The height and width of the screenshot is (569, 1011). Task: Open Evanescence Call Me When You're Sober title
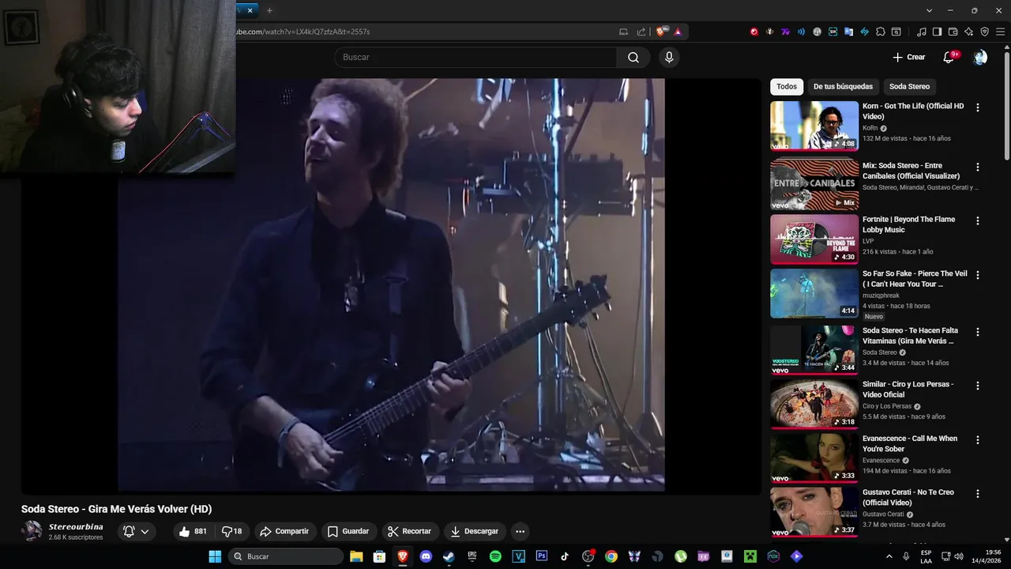tap(910, 443)
